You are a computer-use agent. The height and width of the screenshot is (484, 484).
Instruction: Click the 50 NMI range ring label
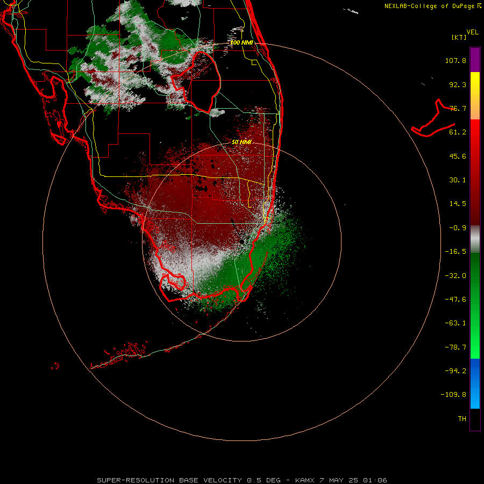coord(241,143)
